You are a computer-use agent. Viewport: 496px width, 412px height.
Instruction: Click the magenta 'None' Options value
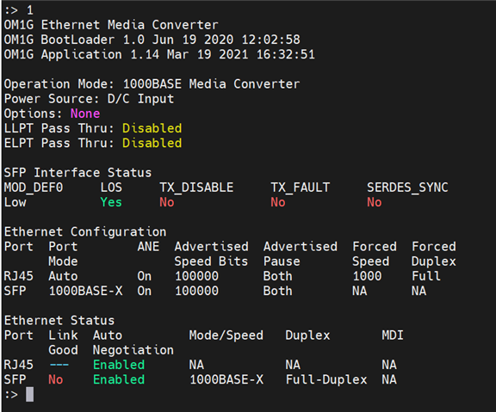click(x=85, y=114)
